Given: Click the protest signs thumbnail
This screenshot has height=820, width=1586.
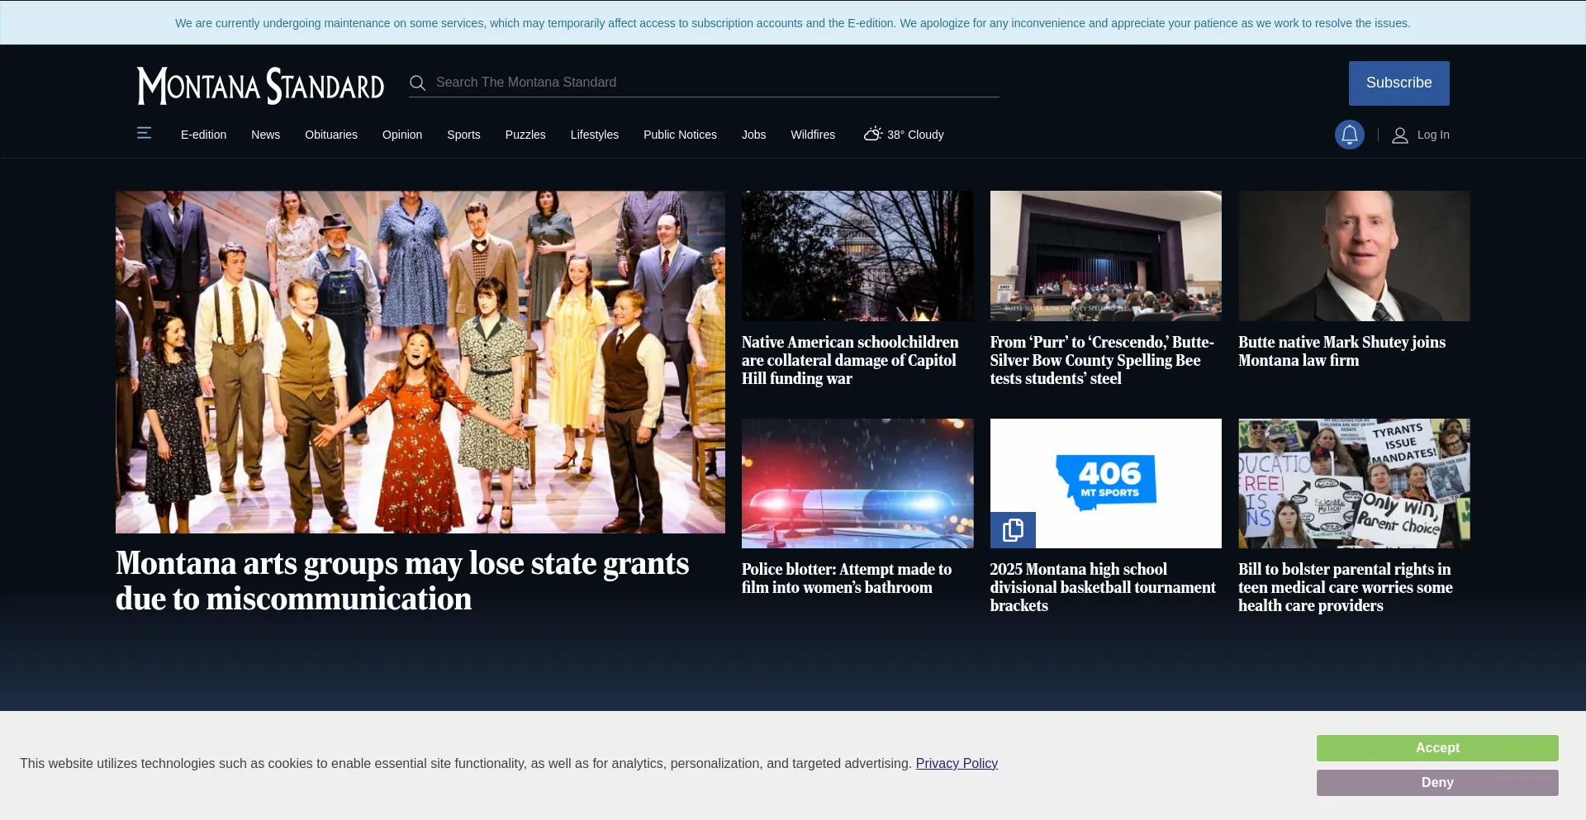Looking at the screenshot, I should [1354, 483].
